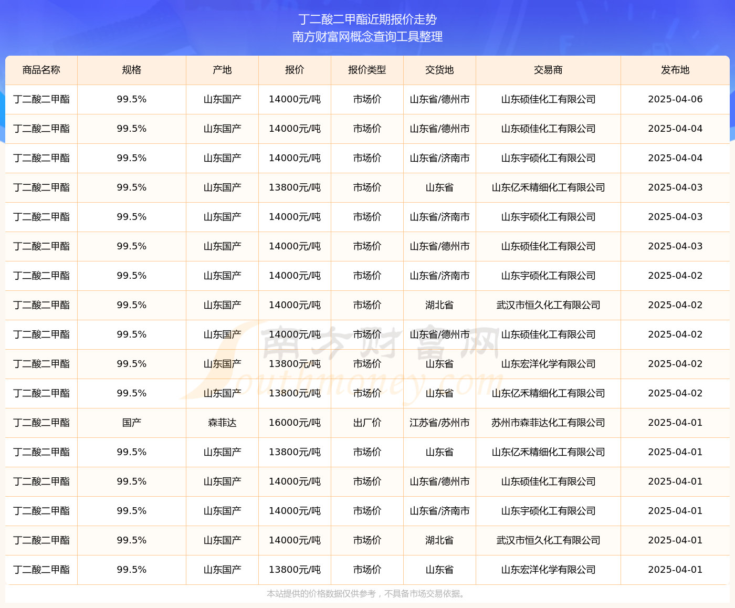Viewport: 735px width, 608px height.
Task: Select 山东亿禾精细化工有限公司 in the 2025-04-03 row
Action: (548, 187)
